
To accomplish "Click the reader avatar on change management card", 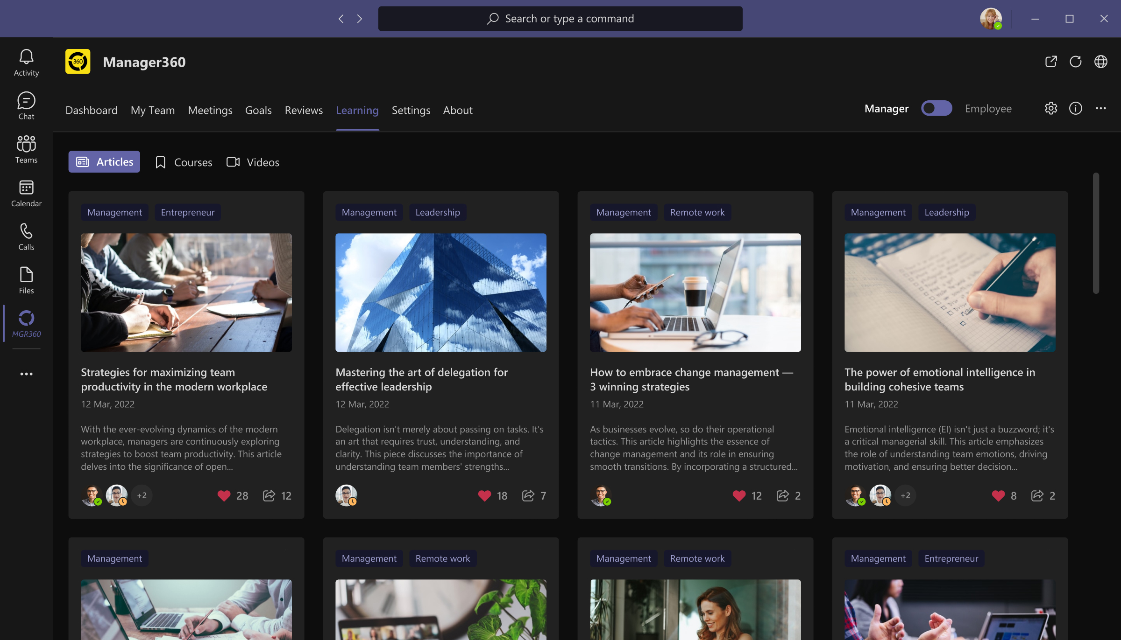I will click(601, 495).
